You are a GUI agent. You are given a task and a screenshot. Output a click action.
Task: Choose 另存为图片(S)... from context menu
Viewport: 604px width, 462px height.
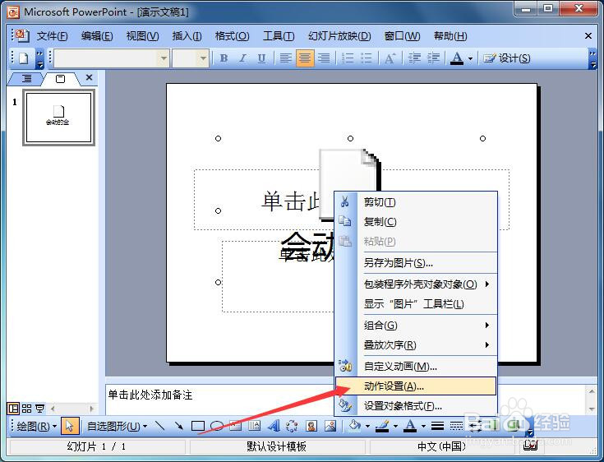click(x=416, y=263)
